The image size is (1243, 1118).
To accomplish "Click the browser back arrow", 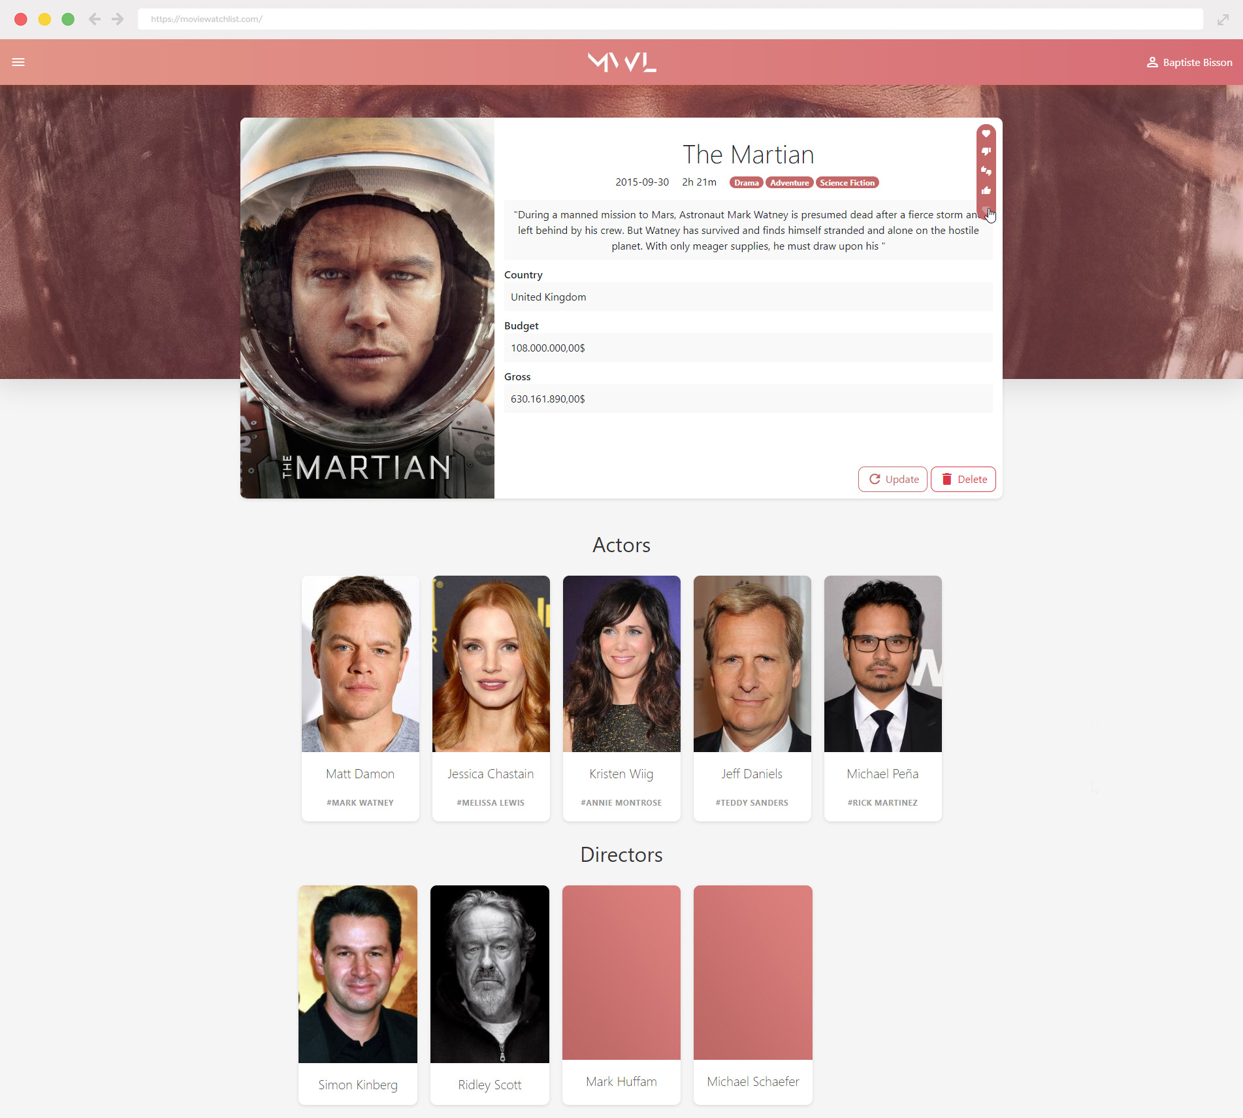I will pos(95,19).
